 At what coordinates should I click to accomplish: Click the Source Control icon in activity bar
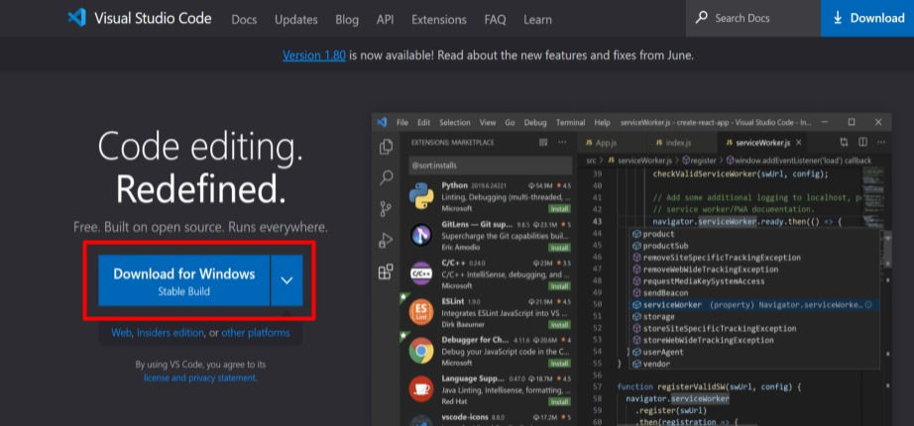coord(386,209)
